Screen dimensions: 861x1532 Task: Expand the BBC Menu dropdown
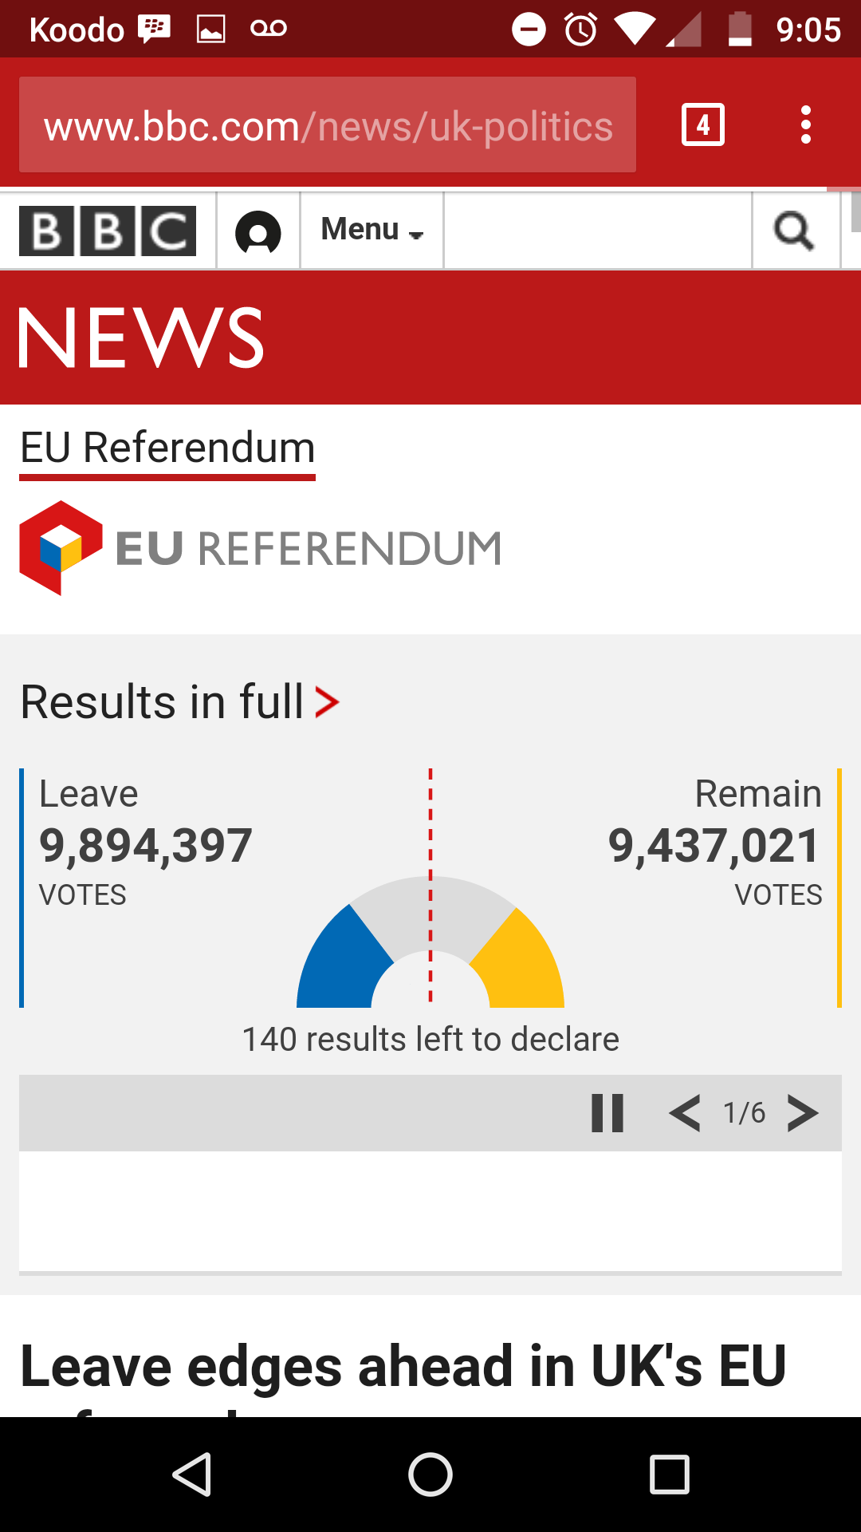coord(372,231)
